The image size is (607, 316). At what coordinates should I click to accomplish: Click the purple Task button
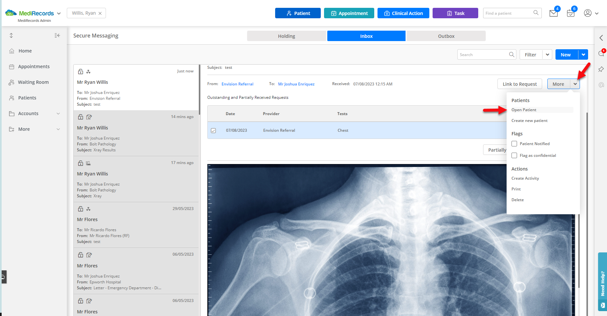[455, 13]
